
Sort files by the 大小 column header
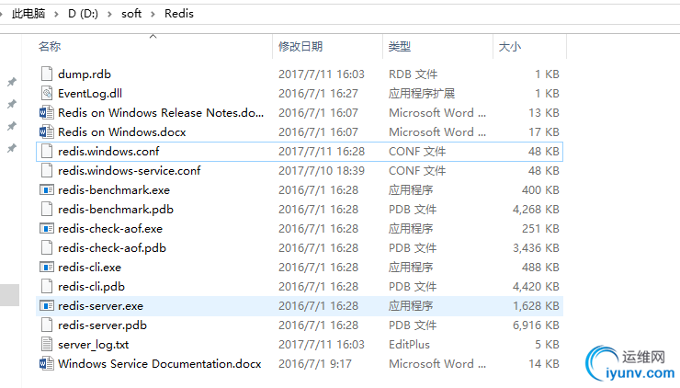click(510, 47)
